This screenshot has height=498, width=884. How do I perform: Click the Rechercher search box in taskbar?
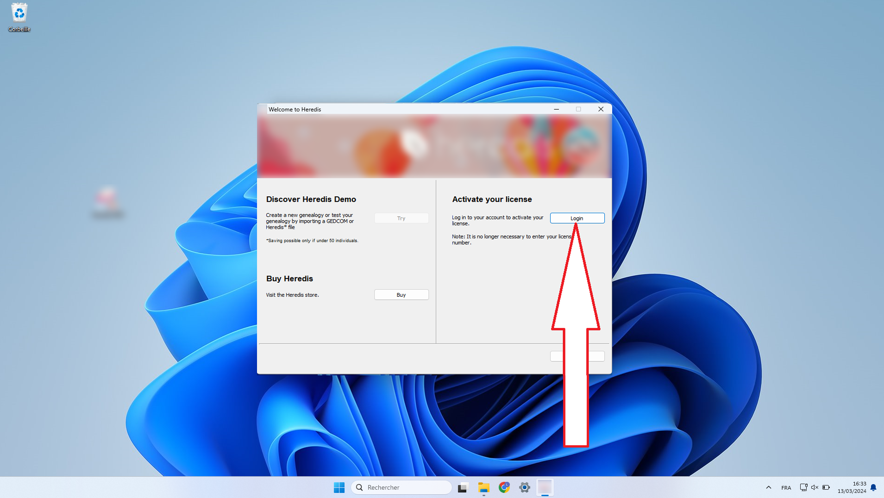click(401, 487)
